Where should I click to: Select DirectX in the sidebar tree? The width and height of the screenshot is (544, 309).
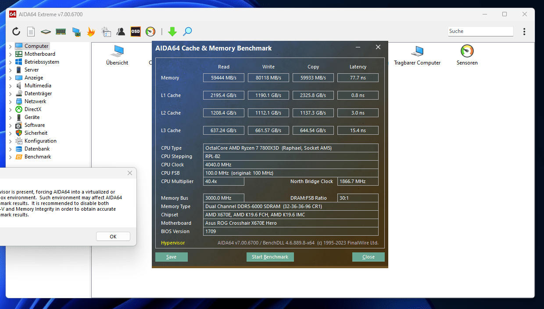33,109
